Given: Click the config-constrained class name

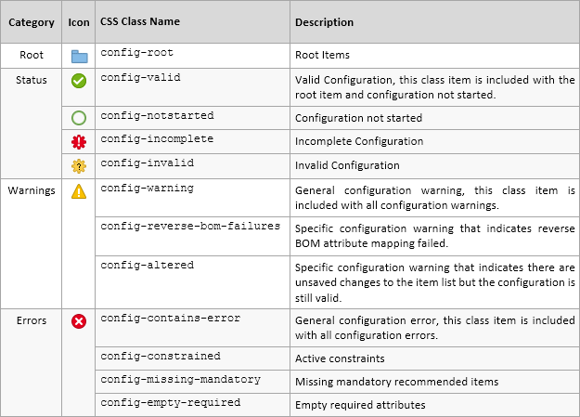Looking at the screenshot, I should tap(161, 356).
